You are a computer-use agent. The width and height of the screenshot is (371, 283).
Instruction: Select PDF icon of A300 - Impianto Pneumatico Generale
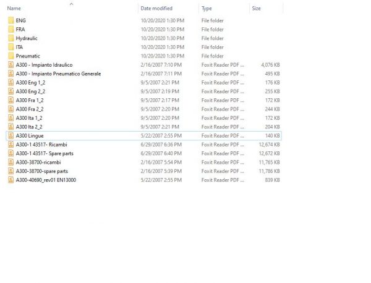[11, 74]
